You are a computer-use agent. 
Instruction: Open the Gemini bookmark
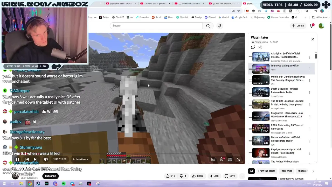223,17
